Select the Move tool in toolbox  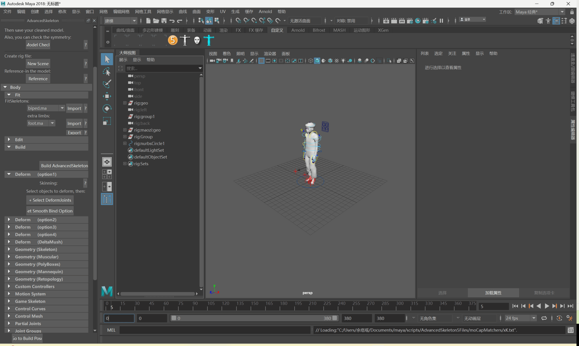click(x=107, y=96)
